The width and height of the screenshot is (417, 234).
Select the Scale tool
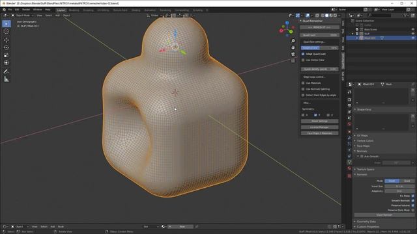pos(7,55)
